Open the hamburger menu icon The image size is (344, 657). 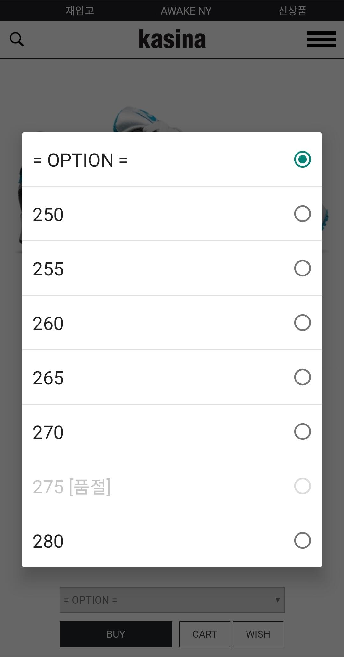[321, 39]
